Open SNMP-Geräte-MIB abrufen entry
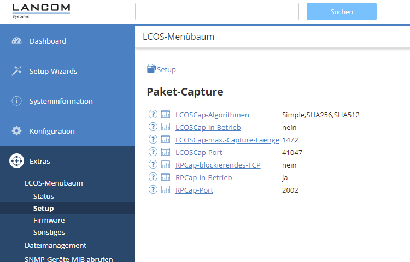The width and height of the screenshot is (410, 262). (x=68, y=259)
